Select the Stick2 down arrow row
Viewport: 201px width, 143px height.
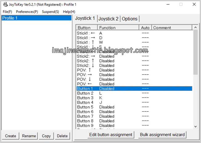tap(134, 66)
